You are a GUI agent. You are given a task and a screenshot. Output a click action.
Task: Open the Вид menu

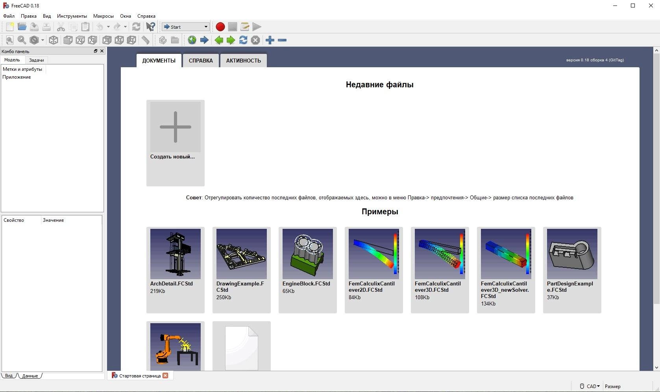click(x=47, y=16)
